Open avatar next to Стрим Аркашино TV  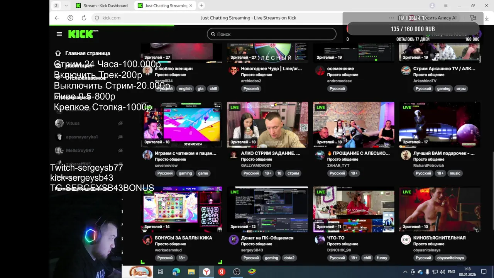click(406, 70)
